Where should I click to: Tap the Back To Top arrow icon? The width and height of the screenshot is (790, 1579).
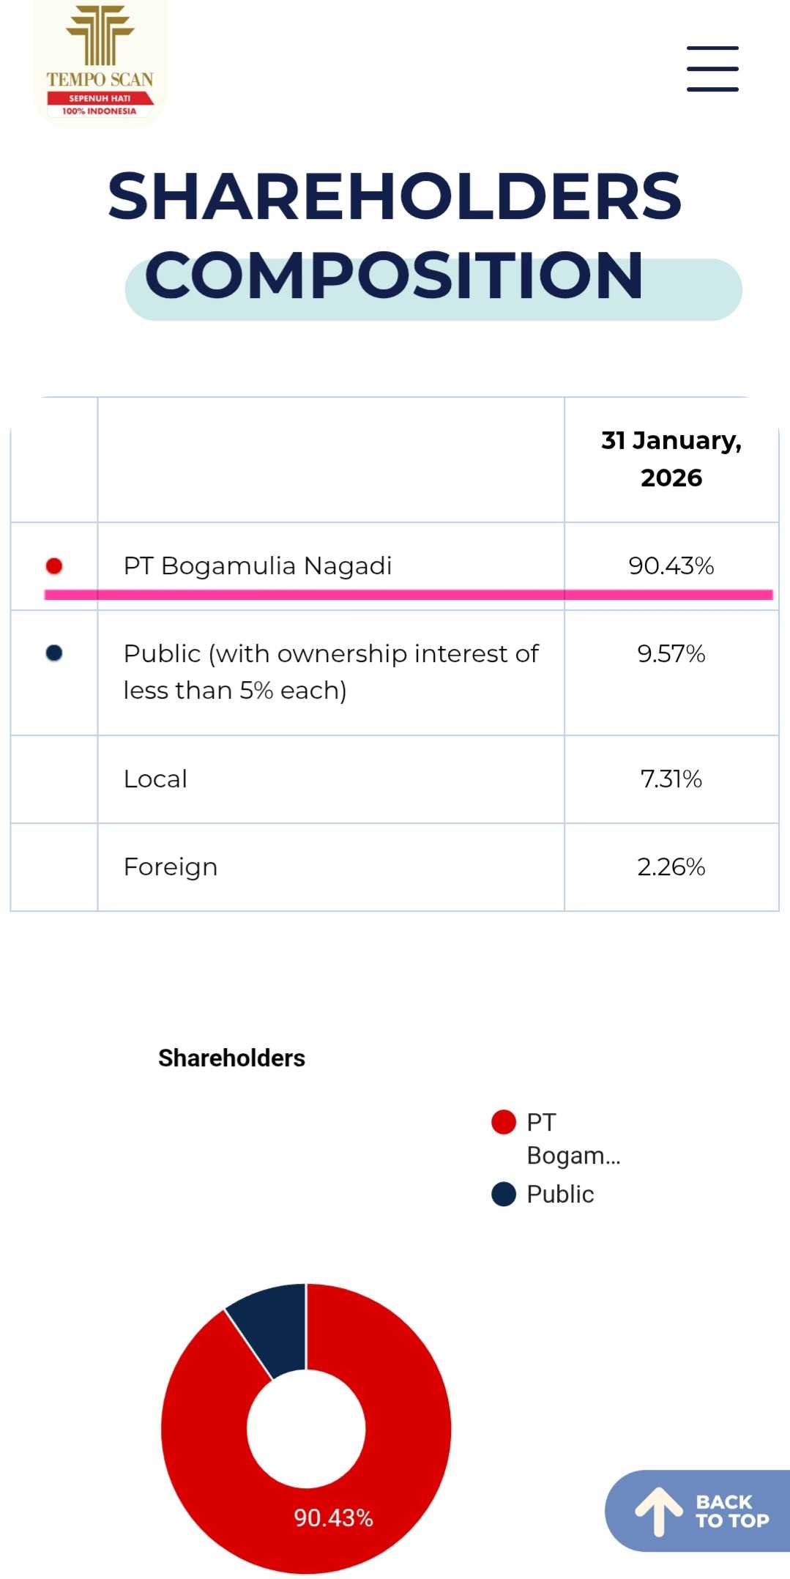658,1510
